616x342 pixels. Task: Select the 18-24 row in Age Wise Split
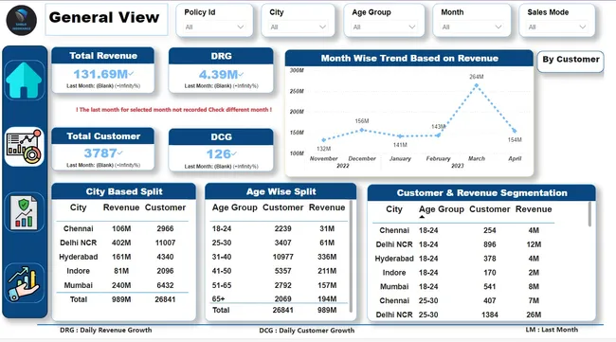pos(278,228)
